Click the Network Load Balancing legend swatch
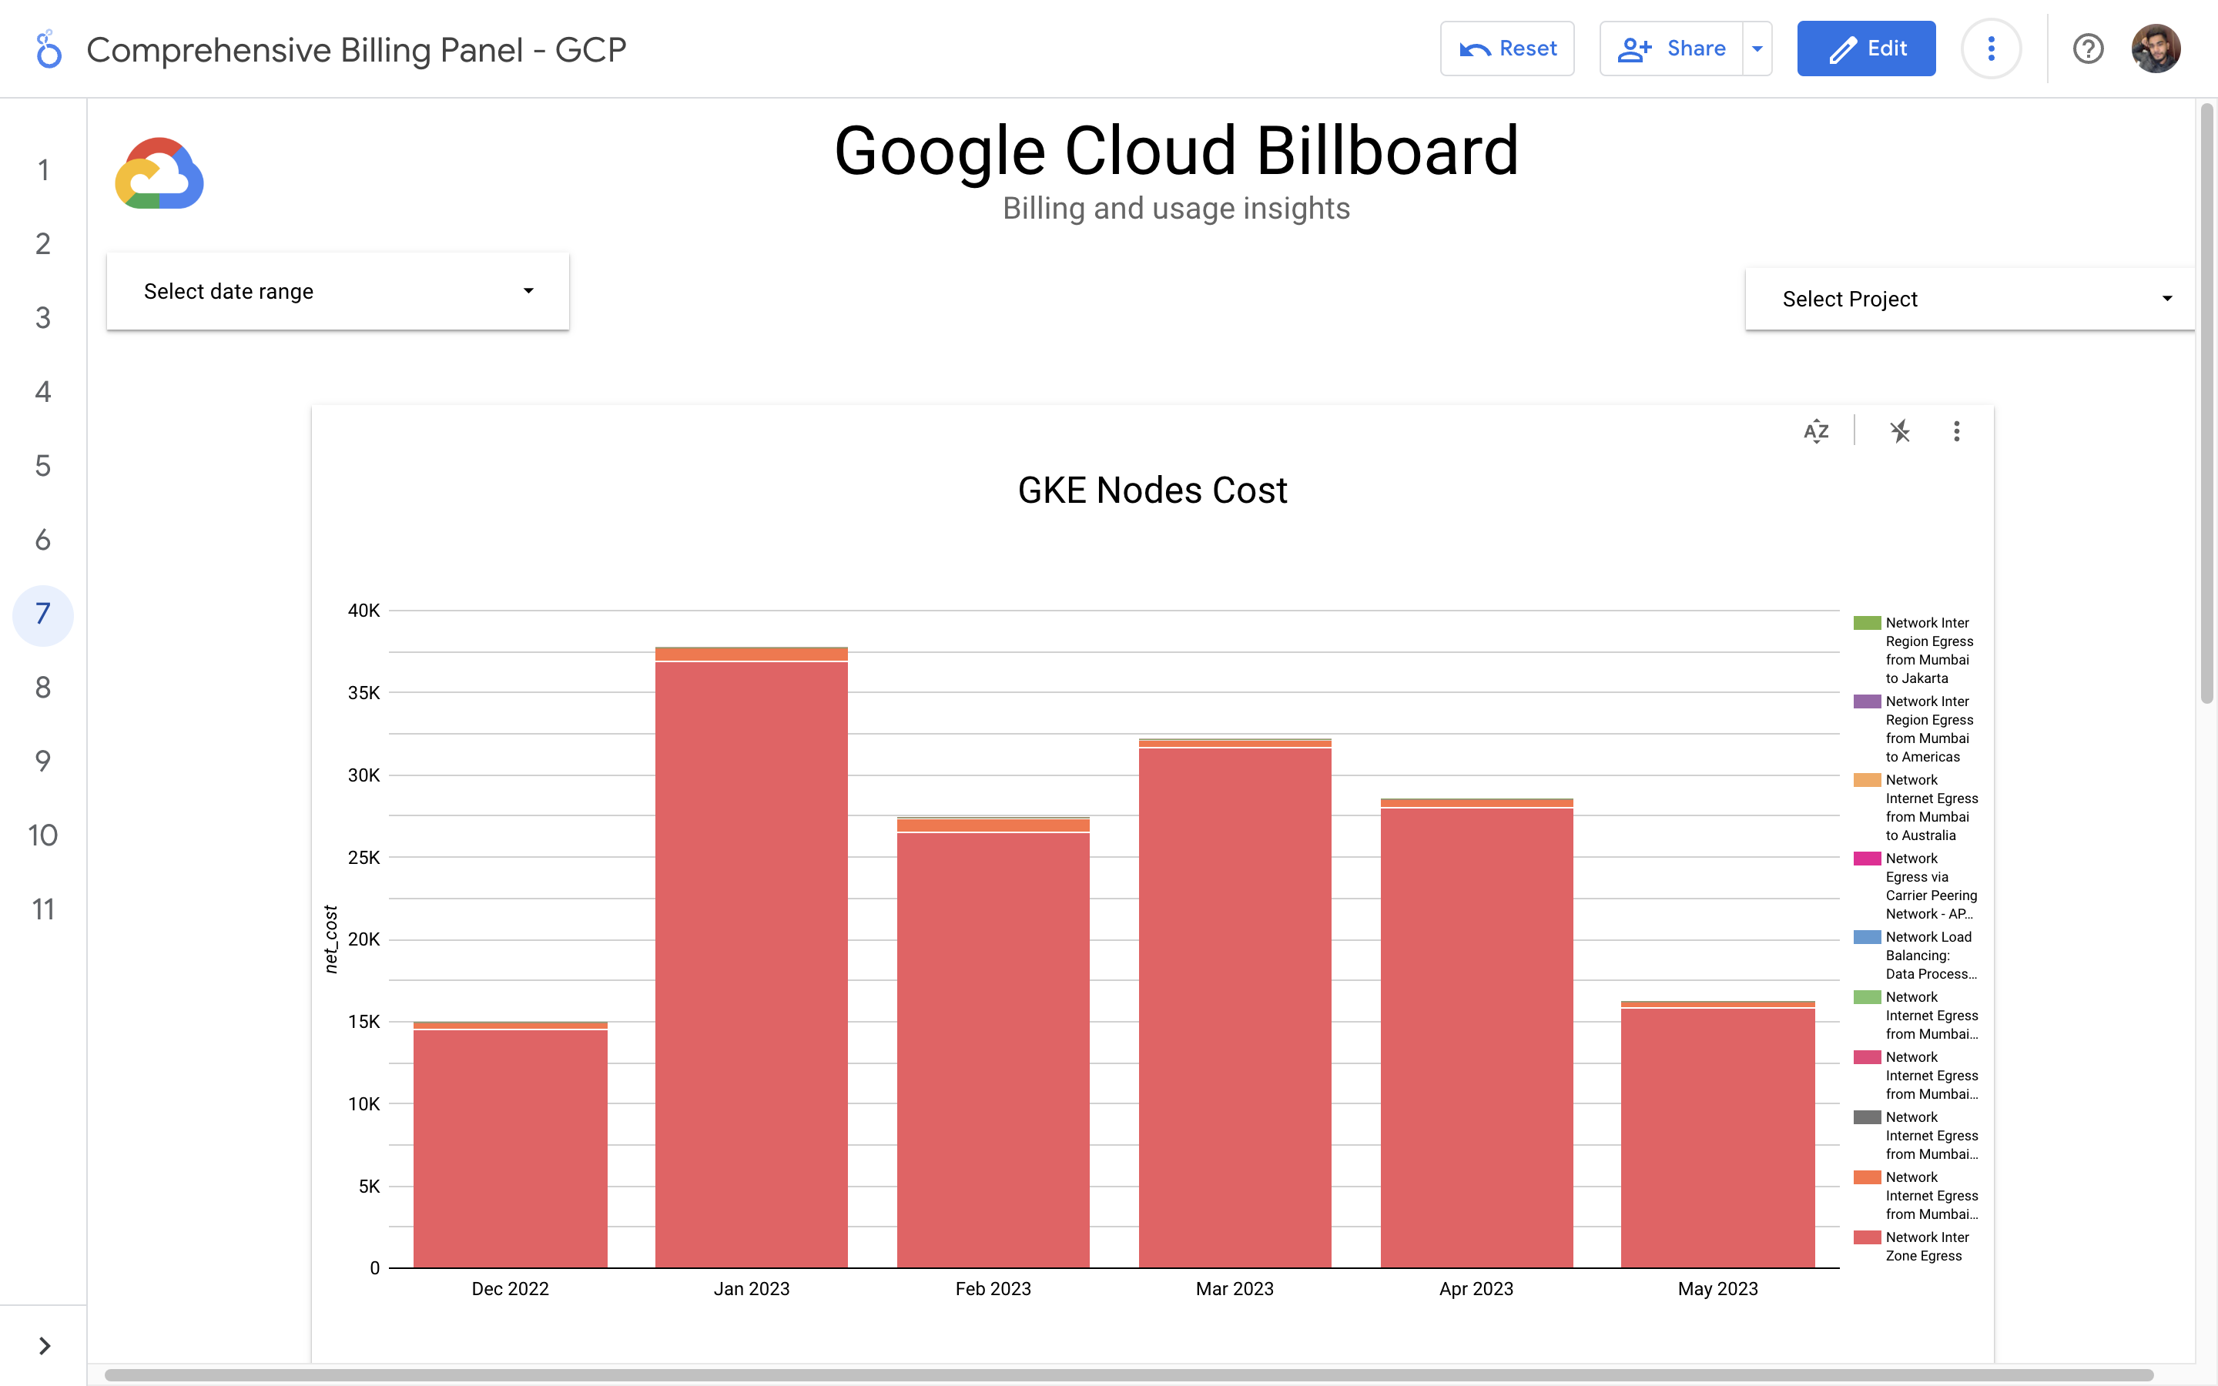Image resolution: width=2218 pixels, height=1386 pixels. pyautogui.click(x=1867, y=937)
